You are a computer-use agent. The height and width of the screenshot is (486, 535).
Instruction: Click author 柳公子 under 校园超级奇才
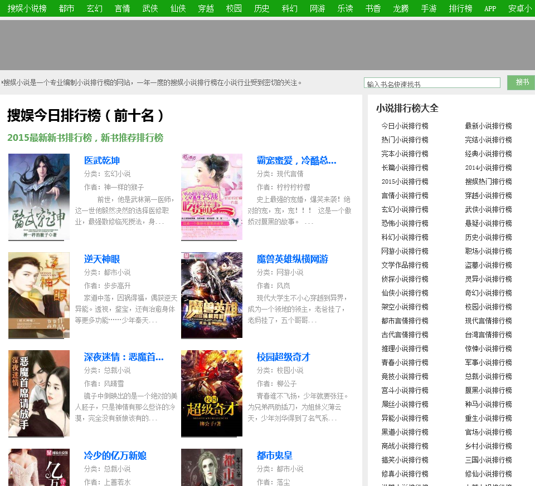tap(286, 384)
